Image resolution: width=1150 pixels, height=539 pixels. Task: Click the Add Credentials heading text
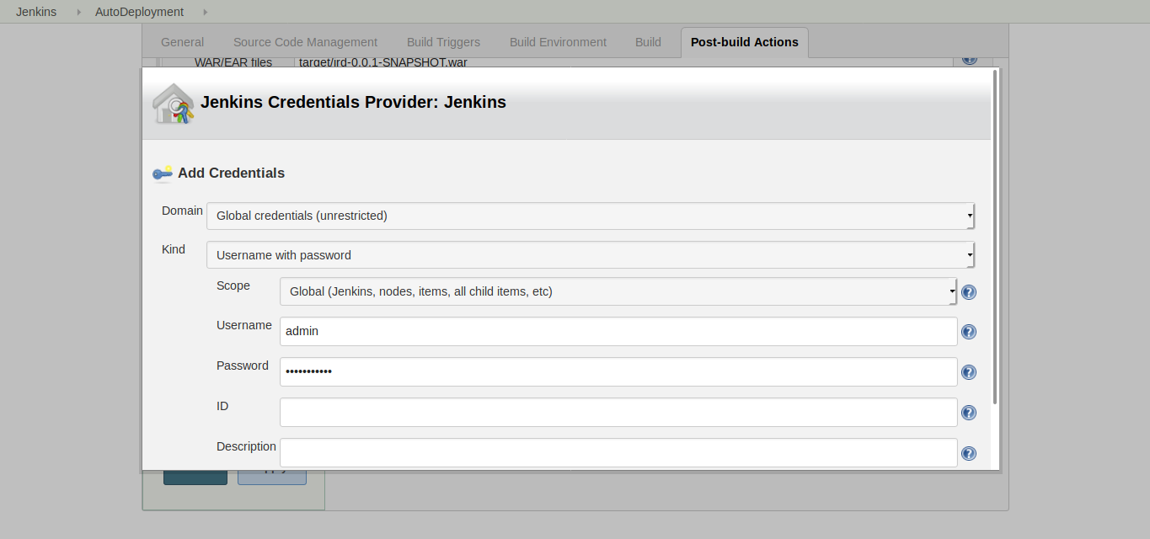(231, 173)
